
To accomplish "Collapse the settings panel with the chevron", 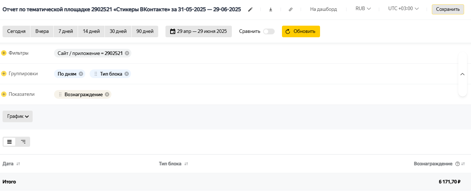I will click(463, 74).
